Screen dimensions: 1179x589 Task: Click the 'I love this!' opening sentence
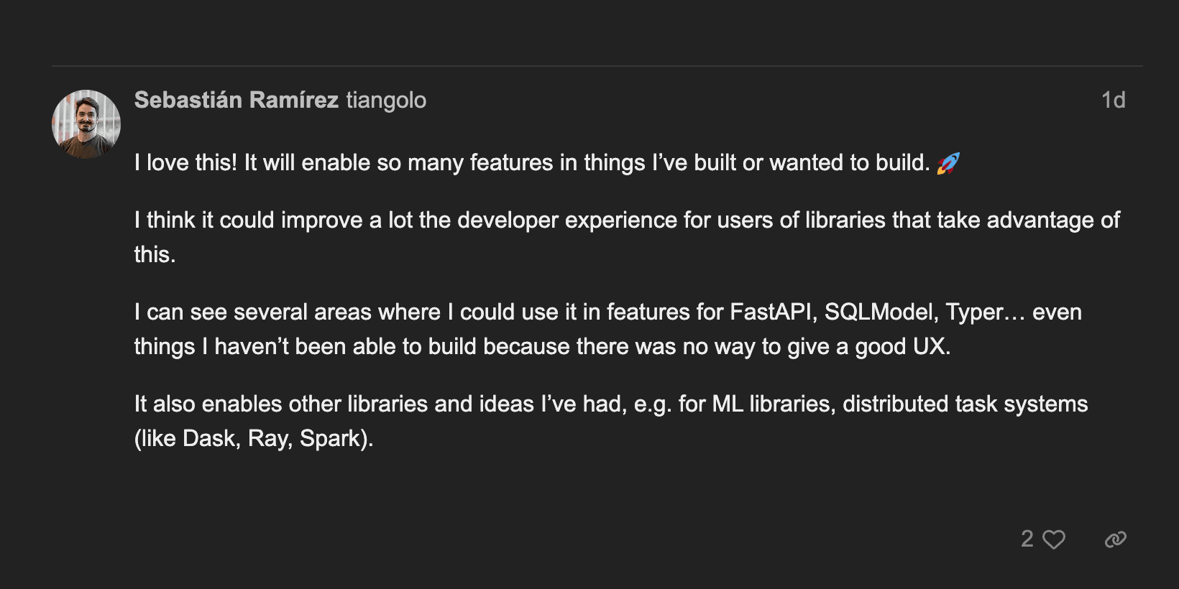(185, 163)
